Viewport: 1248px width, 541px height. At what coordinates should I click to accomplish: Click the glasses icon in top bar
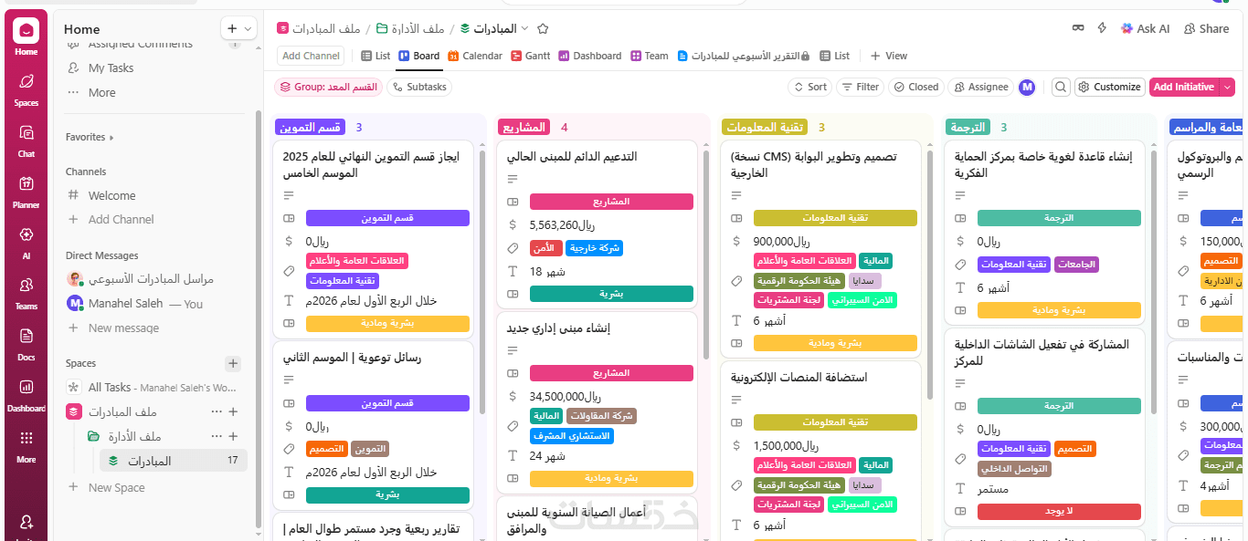(x=1078, y=29)
